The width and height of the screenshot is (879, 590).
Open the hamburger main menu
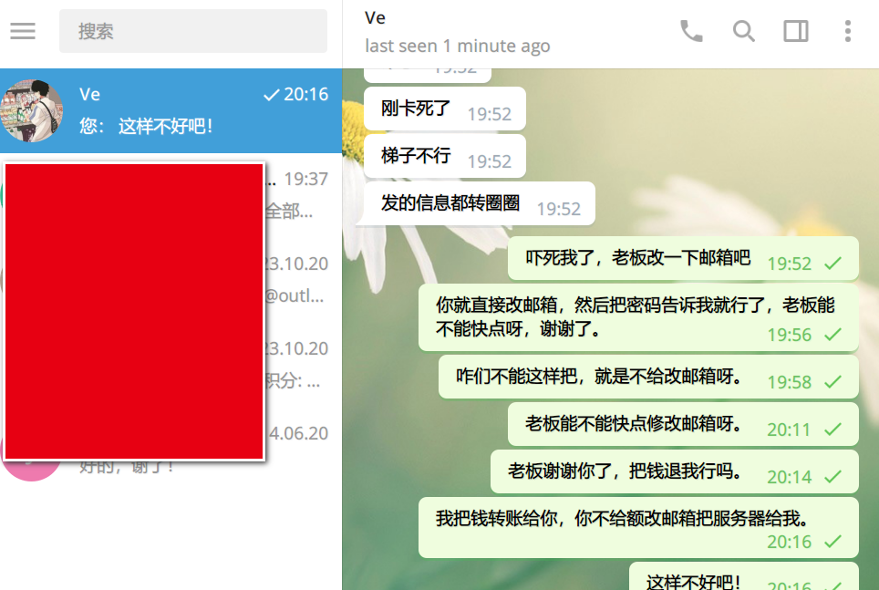(x=23, y=31)
